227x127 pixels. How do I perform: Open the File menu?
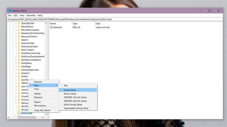pos(10,15)
